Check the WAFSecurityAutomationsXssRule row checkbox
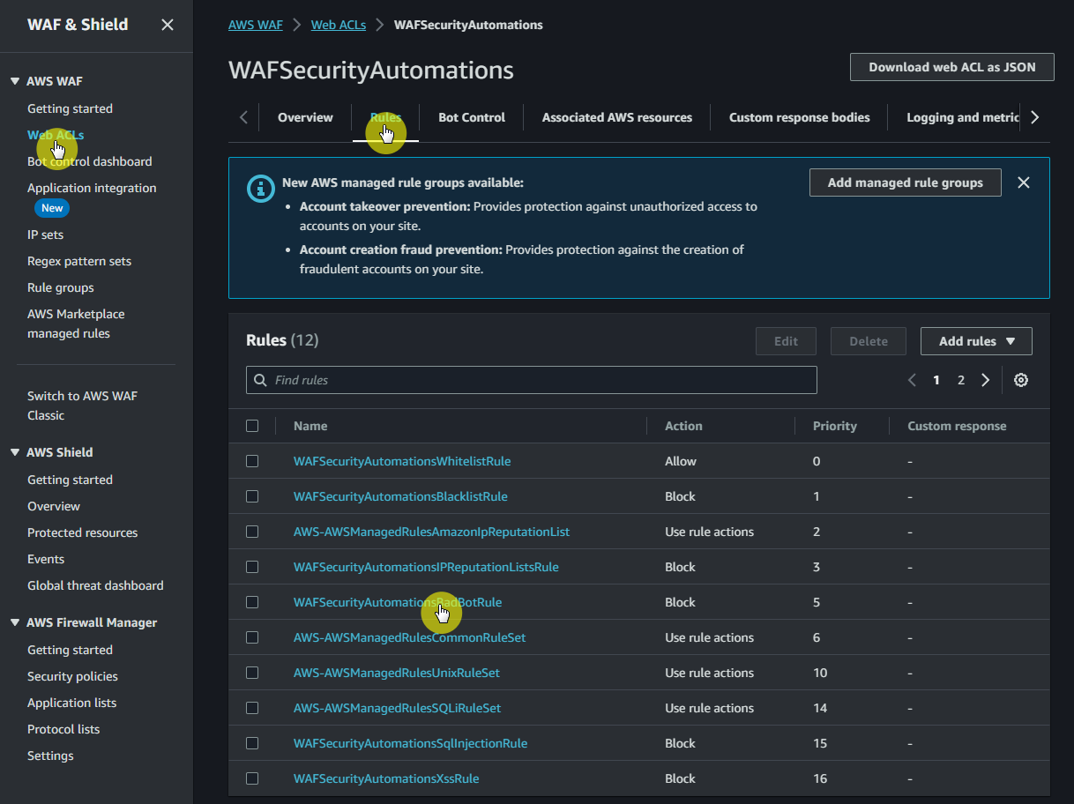Screen dimensions: 1074x804 tap(252, 778)
